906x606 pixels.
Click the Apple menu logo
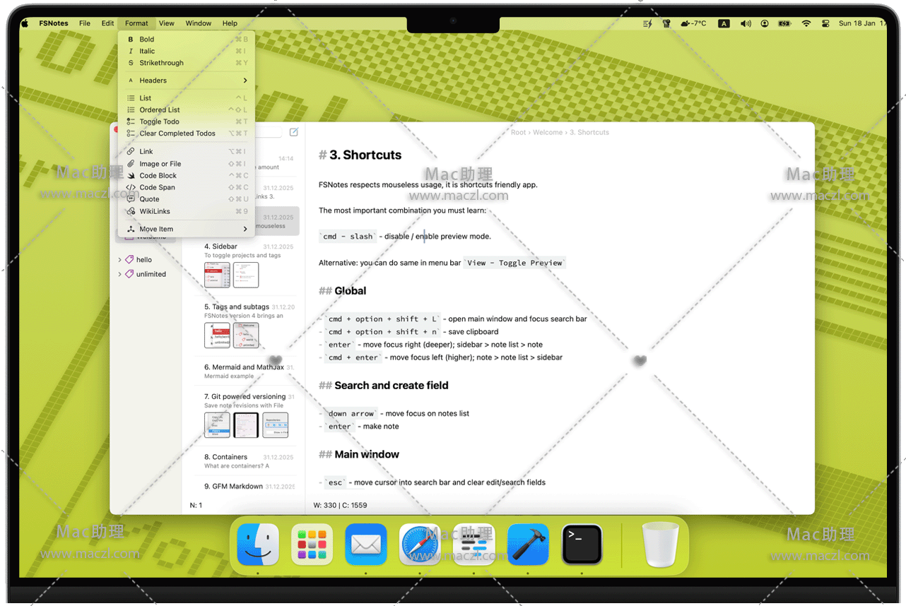[25, 23]
